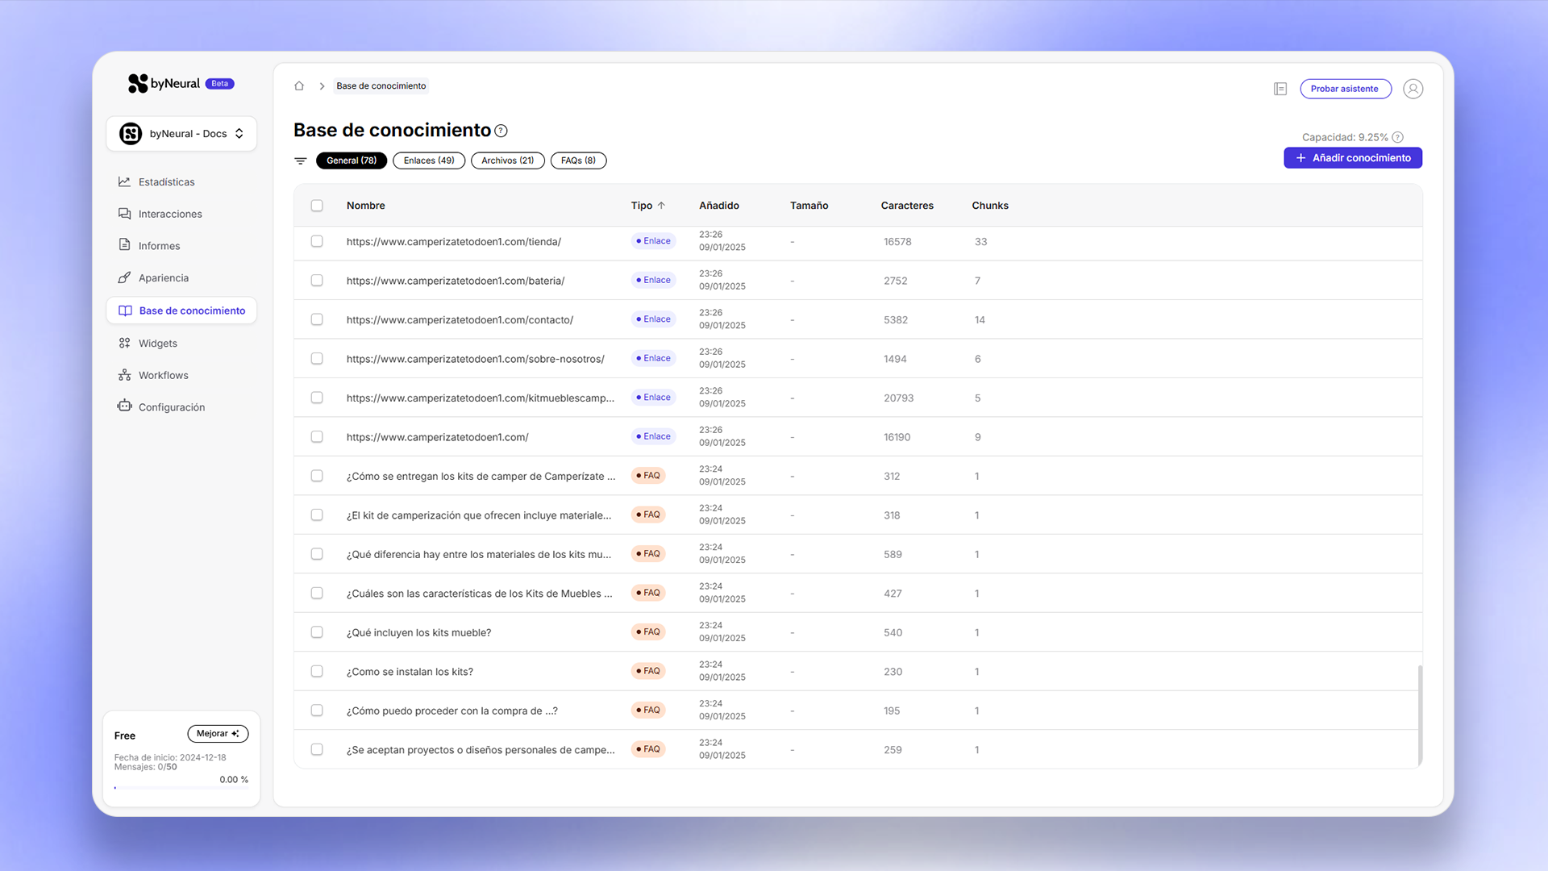1548x871 pixels.
Task: Switch to the FAQs (8) tab
Action: 578,160
